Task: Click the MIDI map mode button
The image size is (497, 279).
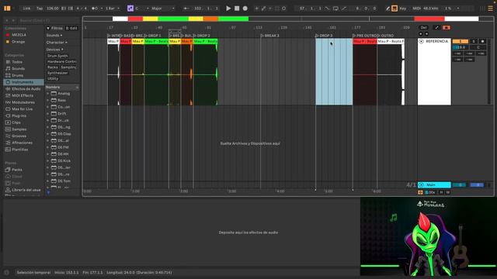Action: tap(416, 9)
